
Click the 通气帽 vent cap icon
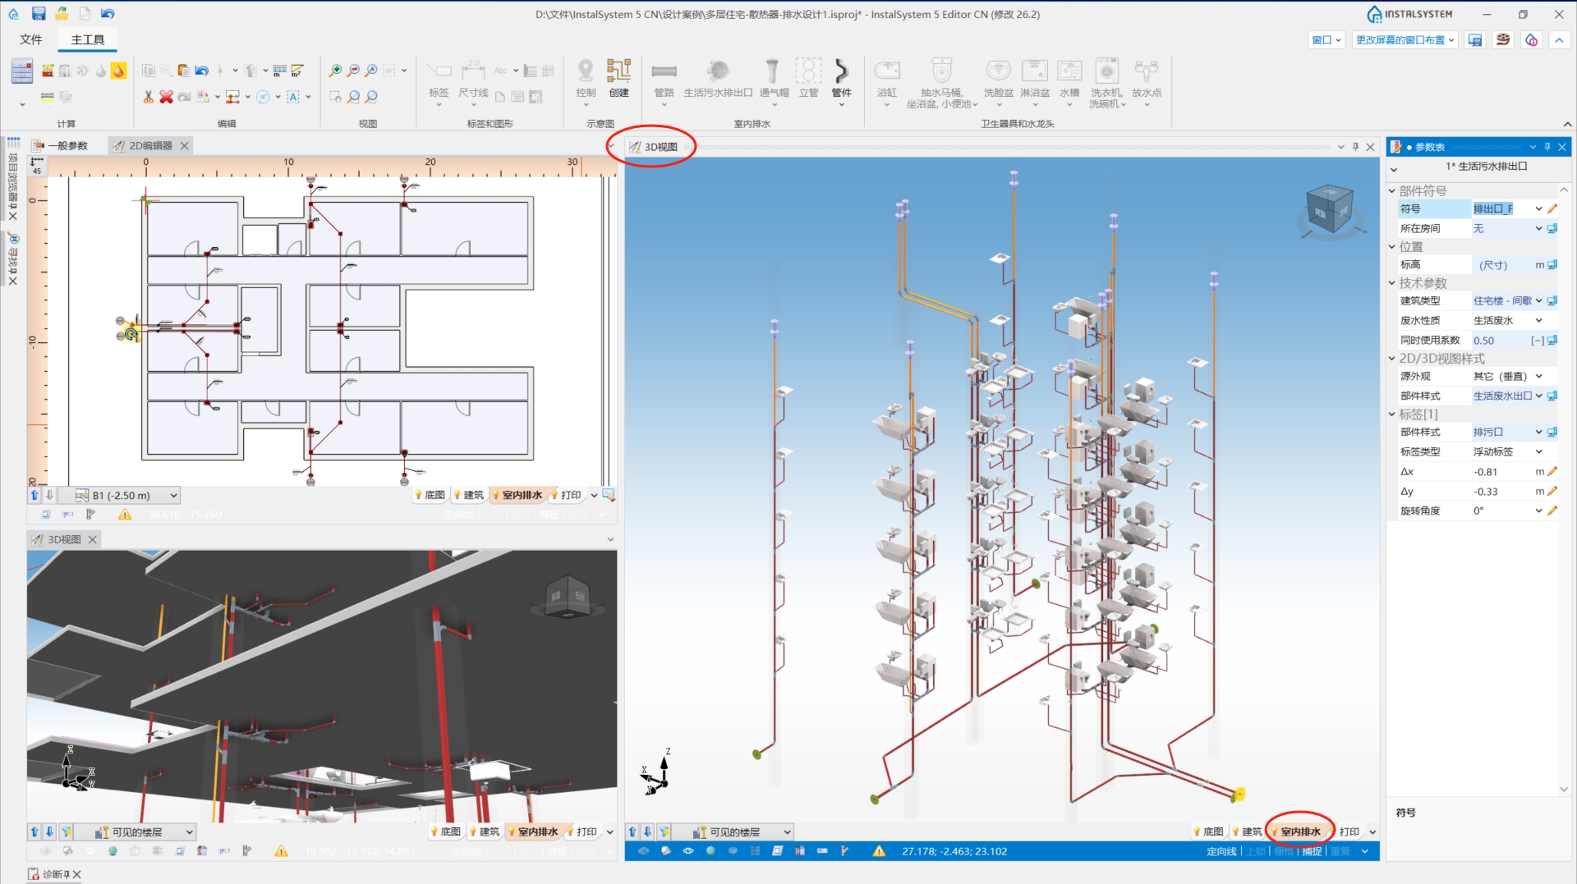[x=773, y=80]
